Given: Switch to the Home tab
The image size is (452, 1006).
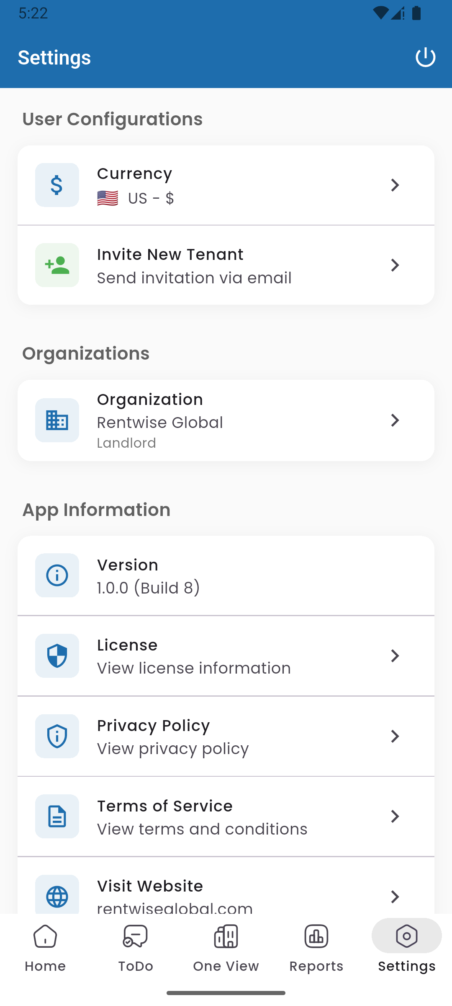Looking at the screenshot, I should pos(45,948).
